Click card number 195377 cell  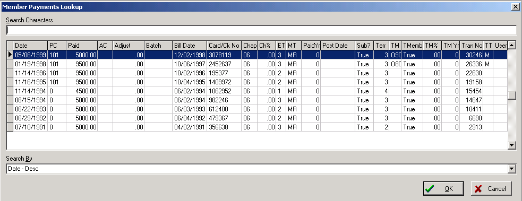[224, 73]
